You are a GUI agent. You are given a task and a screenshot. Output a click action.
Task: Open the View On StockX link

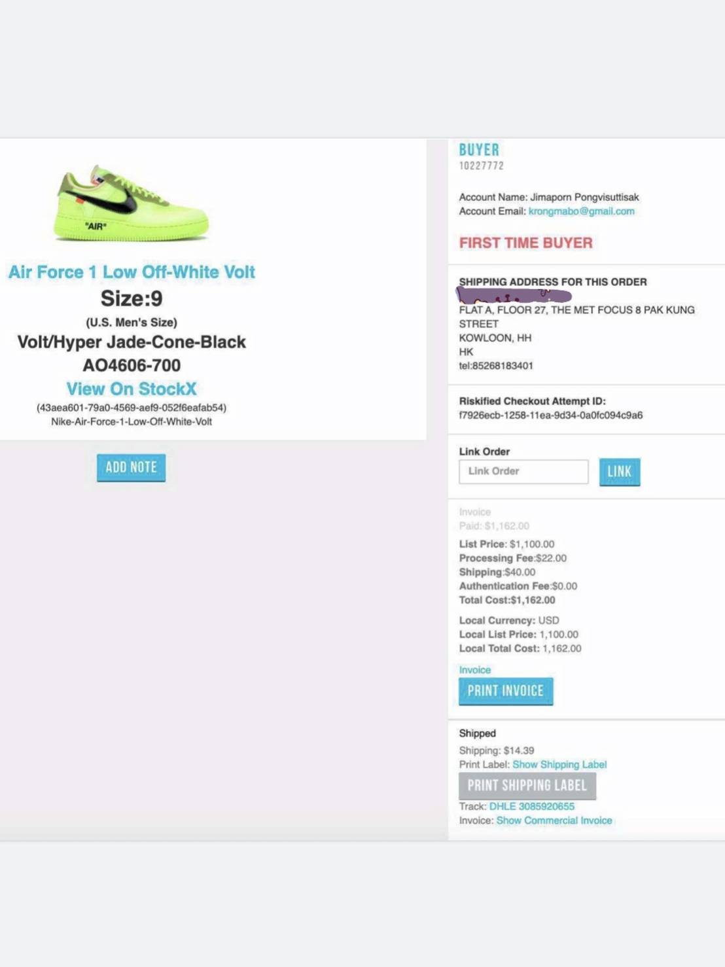pyautogui.click(x=132, y=389)
